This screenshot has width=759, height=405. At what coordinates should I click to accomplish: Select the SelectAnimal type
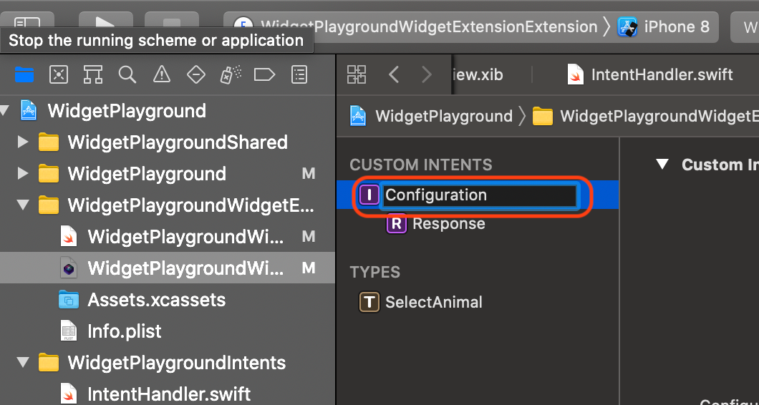(x=433, y=302)
